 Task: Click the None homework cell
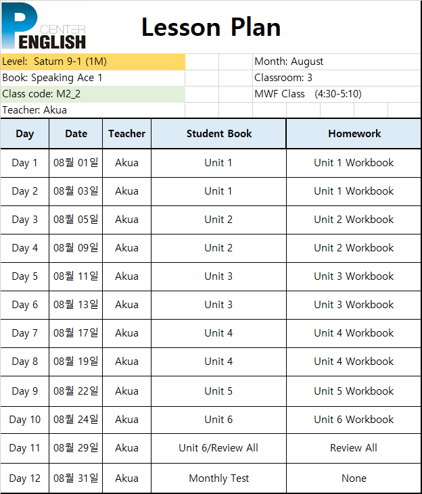[x=354, y=478]
